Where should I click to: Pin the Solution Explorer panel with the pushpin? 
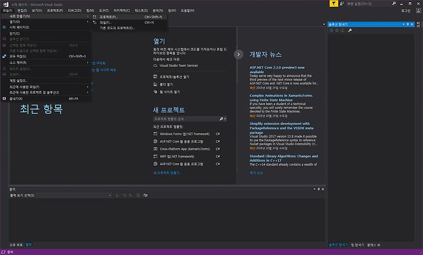408,24
